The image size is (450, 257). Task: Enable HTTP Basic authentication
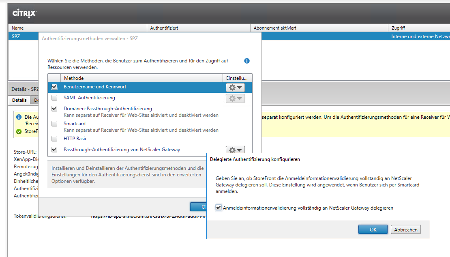point(54,138)
